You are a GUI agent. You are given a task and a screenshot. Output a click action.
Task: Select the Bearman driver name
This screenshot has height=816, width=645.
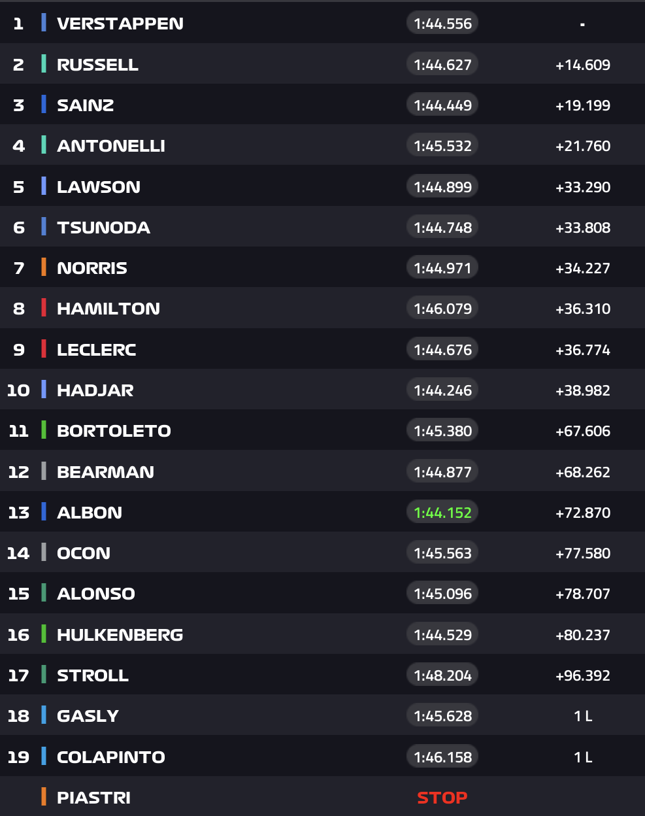[105, 472]
